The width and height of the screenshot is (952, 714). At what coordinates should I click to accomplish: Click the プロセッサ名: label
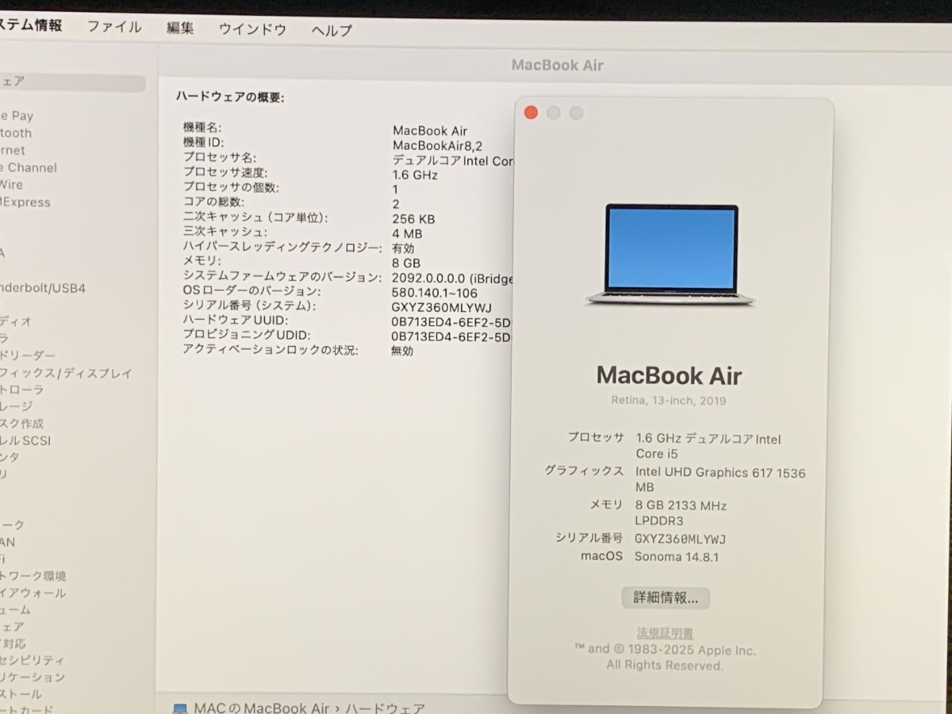click(220, 158)
